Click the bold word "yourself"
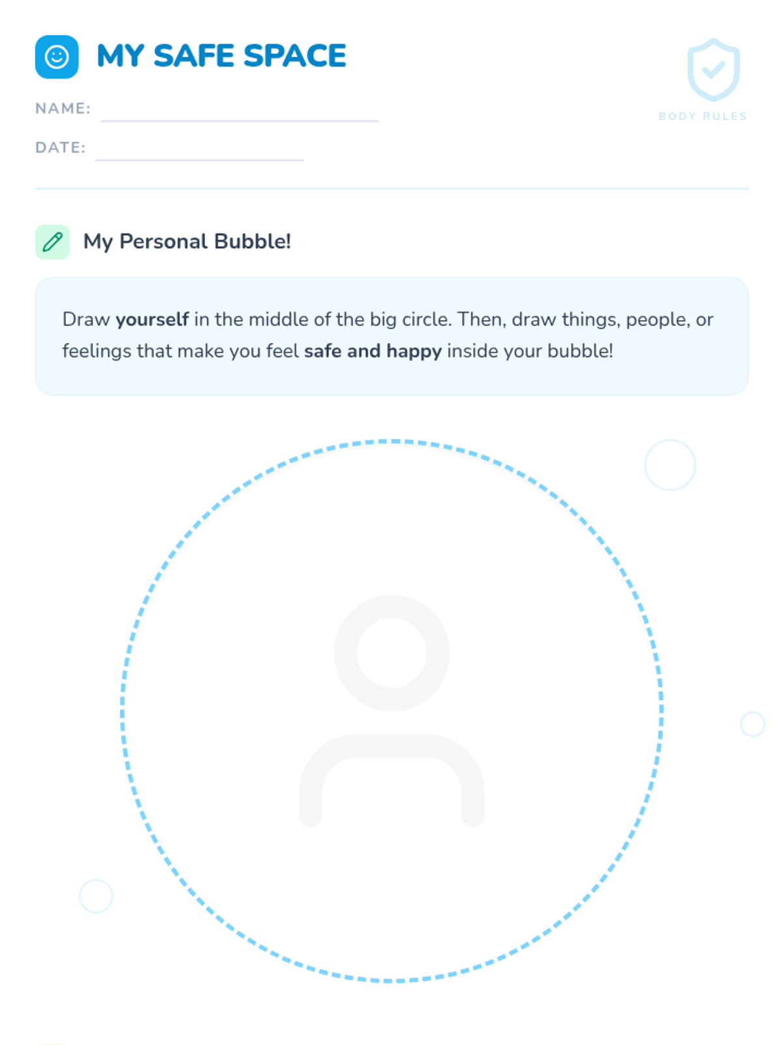This screenshot has width=783, height=1045. (x=152, y=319)
